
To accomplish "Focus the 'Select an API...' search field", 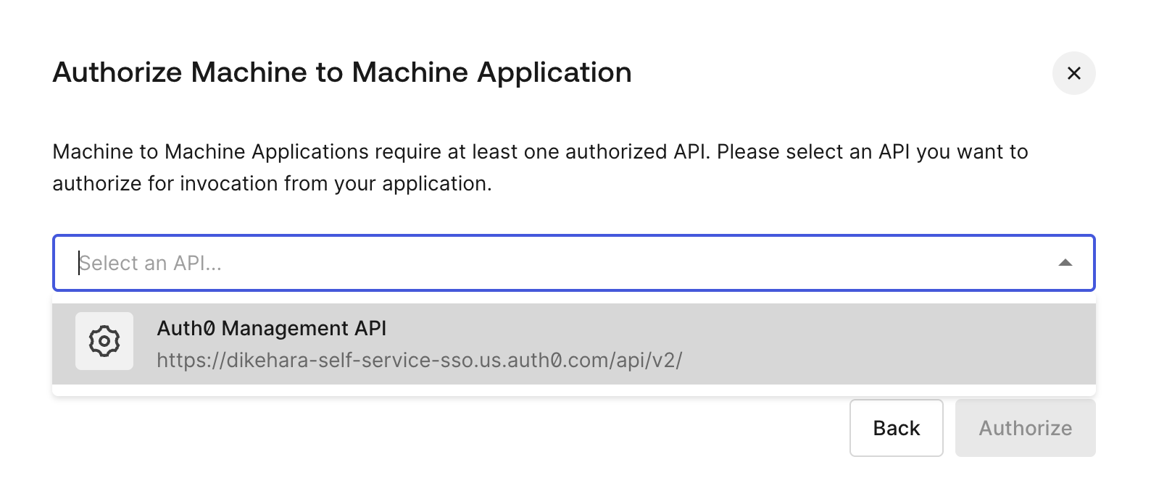I will click(574, 263).
